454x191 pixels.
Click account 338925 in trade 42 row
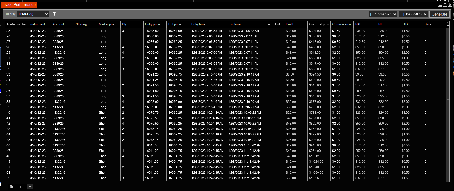click(63, 124)
